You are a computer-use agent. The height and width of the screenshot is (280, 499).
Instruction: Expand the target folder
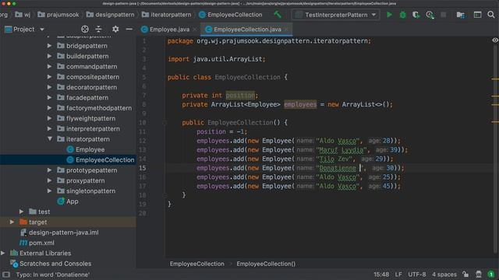click(12, 222)
